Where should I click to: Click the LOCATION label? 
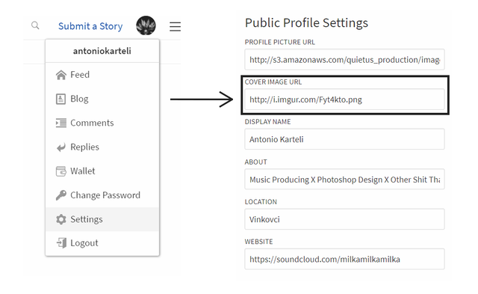[x=261, y=202]
